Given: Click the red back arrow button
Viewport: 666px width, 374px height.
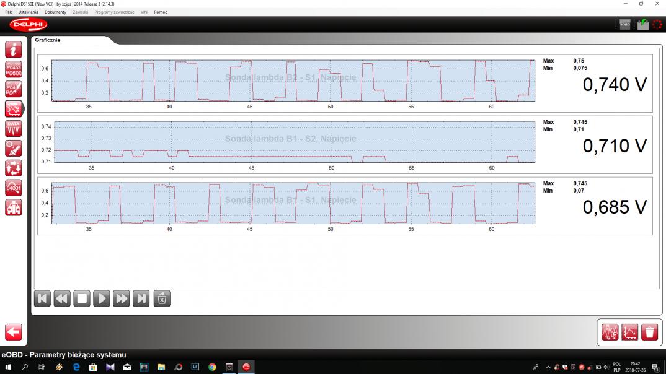Looking at the screenshot, I should [x=13, y=332].
